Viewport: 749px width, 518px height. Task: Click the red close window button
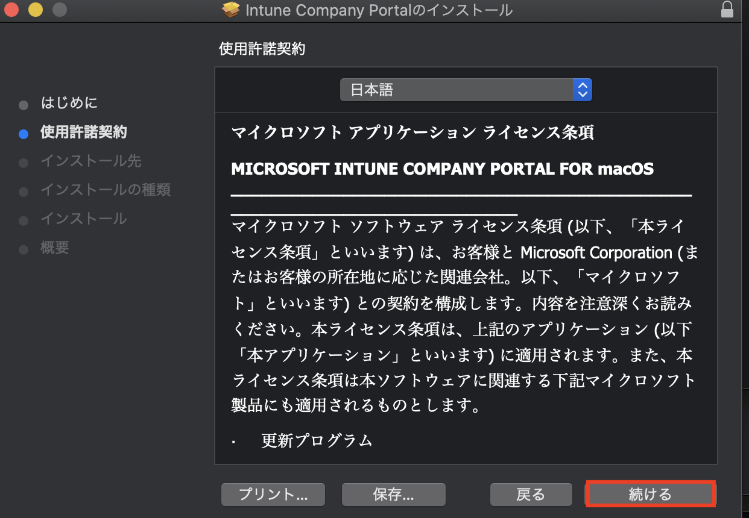pos(11,10)
